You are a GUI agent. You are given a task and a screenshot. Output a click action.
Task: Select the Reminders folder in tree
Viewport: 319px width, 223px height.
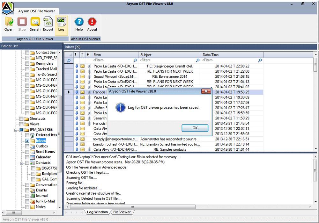(x=45, y=63)
